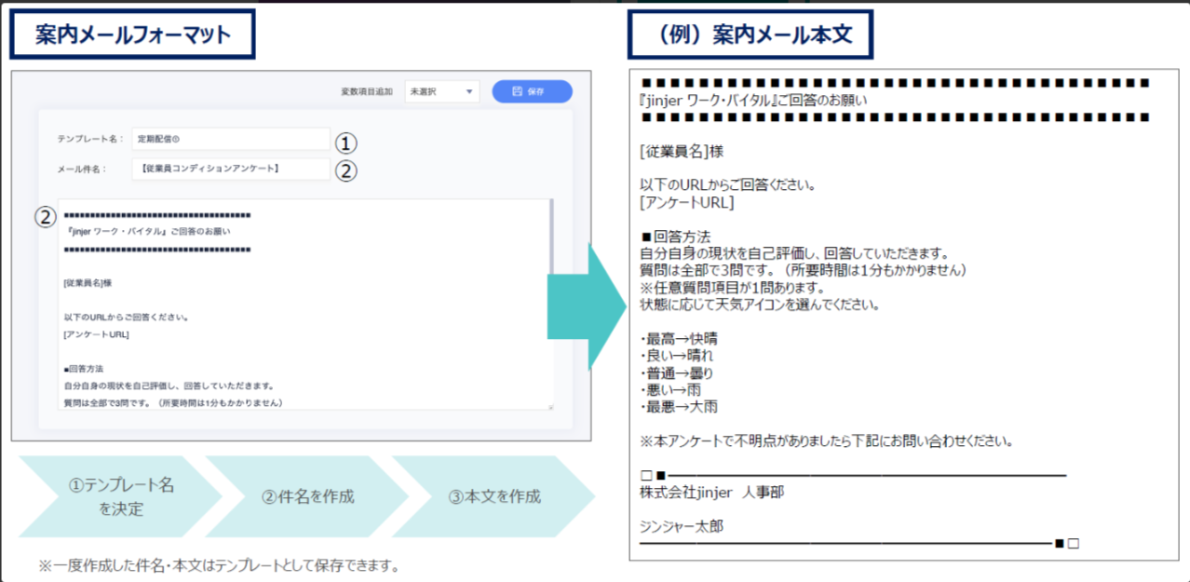
Task: Click the circled ② marker beside mail subject field
Action: 345,170
